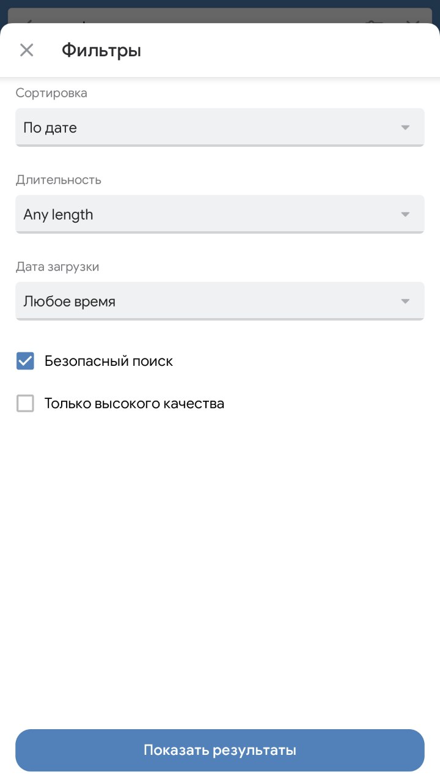
Task: Open the По дате sorting dropdown
Action: pyautogui.click(x=208, y=128)
